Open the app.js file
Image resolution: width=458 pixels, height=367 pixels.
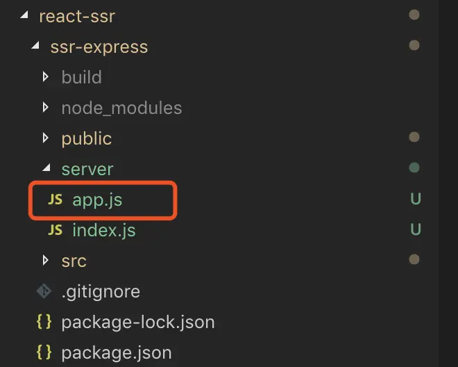tap(97, 199)
